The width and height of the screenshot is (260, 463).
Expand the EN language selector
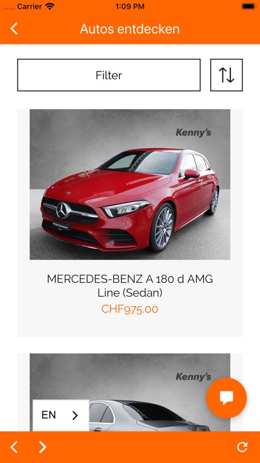coord(61,415)
